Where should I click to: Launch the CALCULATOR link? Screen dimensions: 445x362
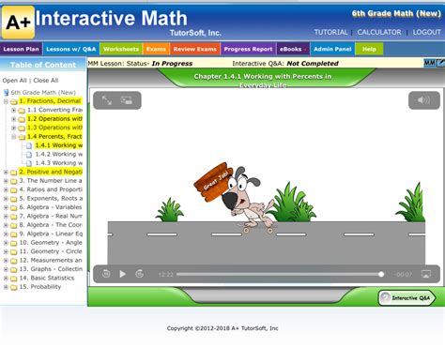379,32
